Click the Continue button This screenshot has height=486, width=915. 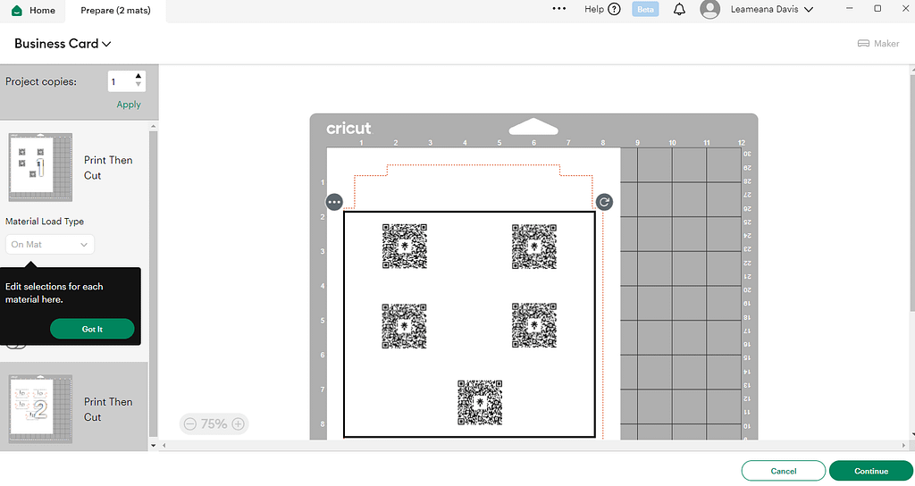click(x=870, y=471)
